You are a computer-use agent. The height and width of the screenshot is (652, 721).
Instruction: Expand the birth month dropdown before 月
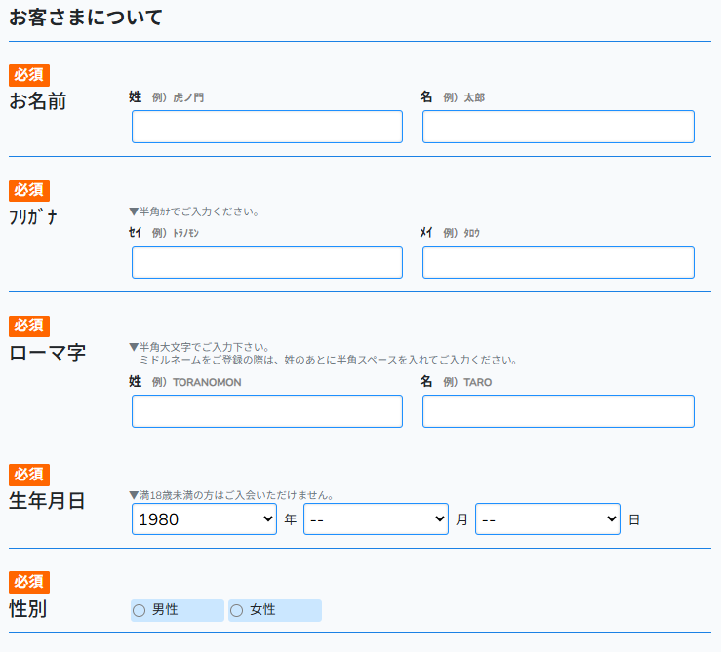pyautogui.click(x=376, y=519)
